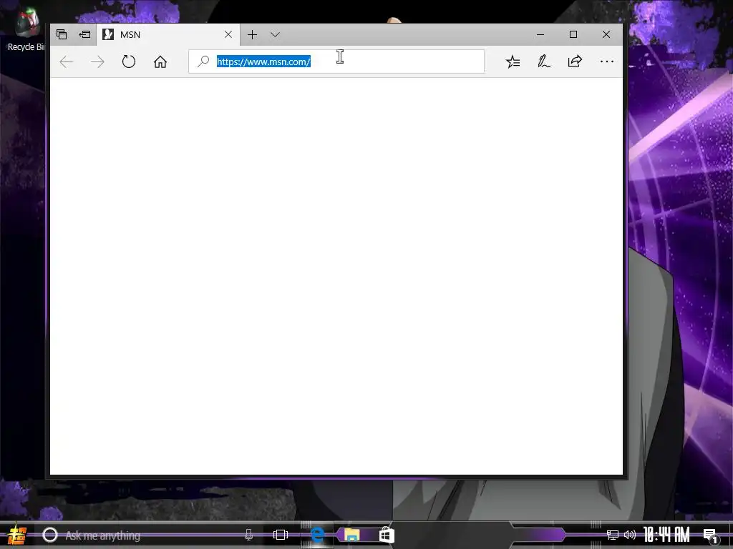The height and width of the screenshot is (549, 733).
Task: Show tab previews chevron
Action: 275,34
